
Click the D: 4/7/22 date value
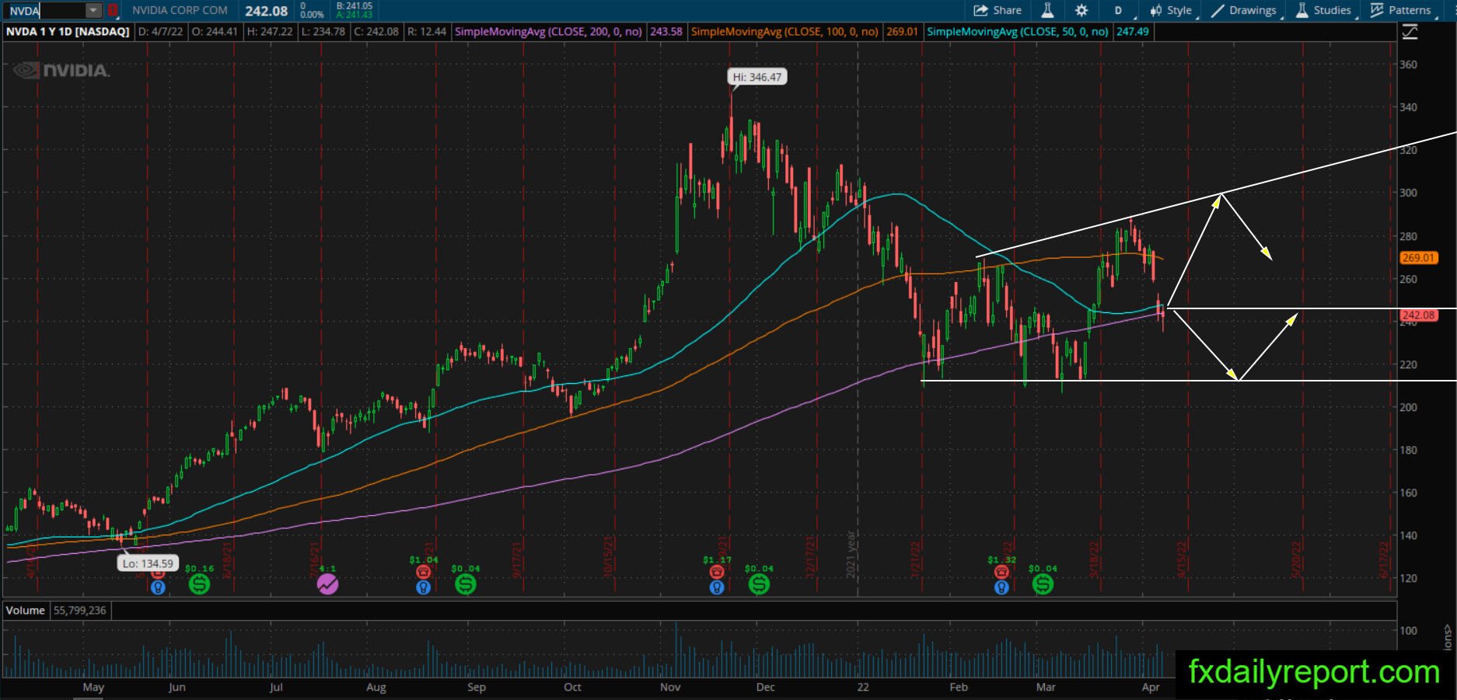161,32
